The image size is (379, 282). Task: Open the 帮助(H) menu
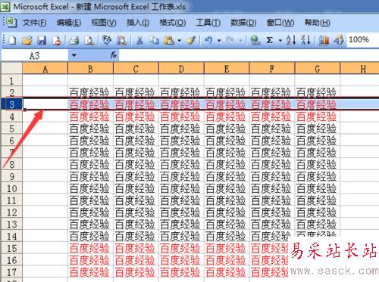317,23
